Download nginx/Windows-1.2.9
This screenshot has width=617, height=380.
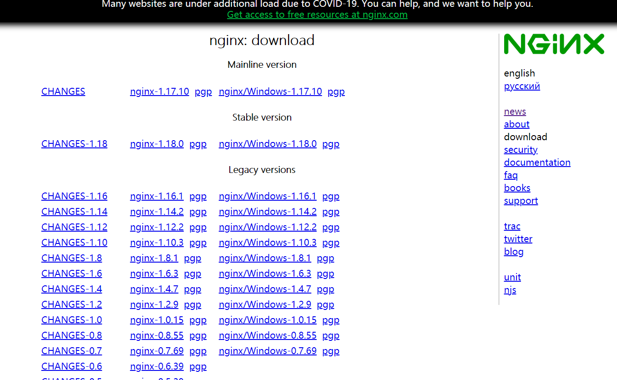coord(265,304)
